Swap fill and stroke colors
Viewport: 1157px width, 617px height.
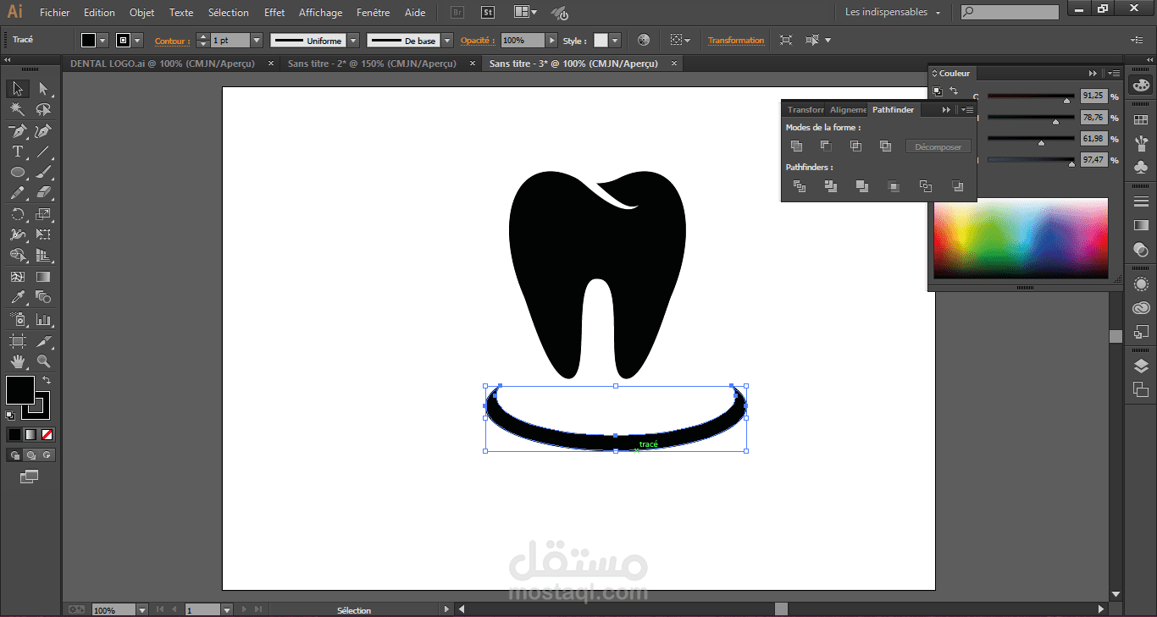click(47, 381)
